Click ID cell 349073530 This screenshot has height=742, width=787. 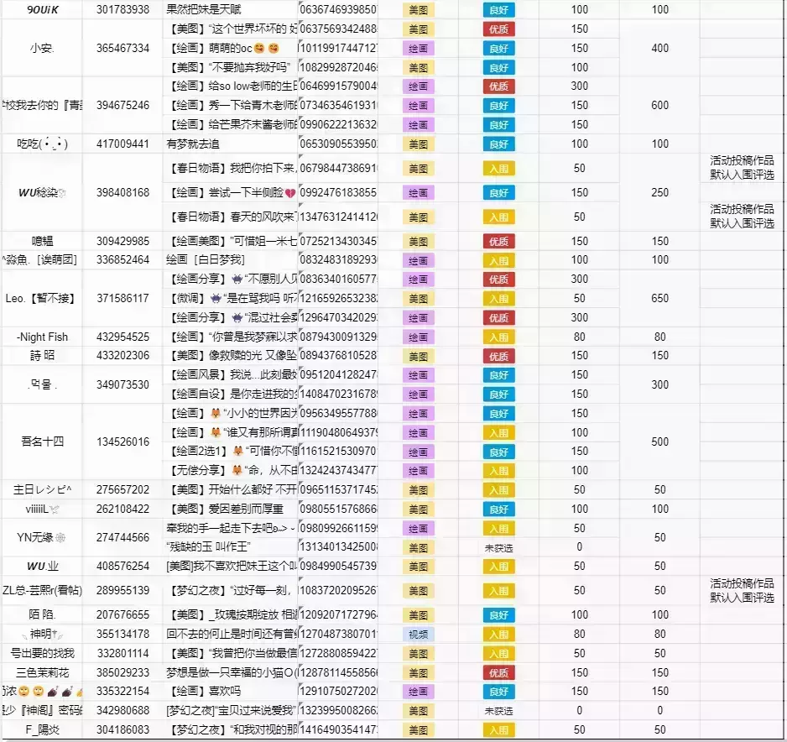(122, 385)
